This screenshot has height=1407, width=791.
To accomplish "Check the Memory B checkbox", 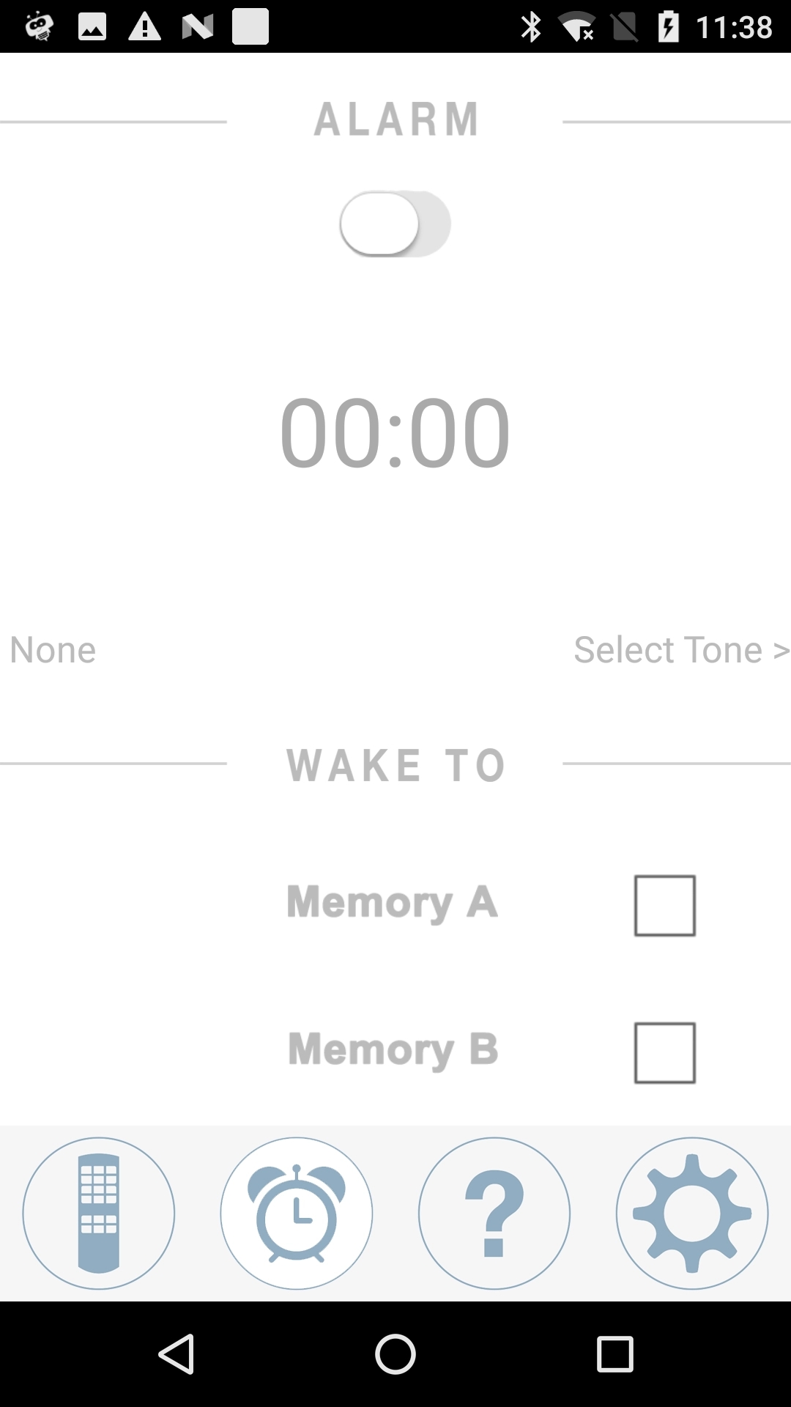I will (664, 1052).
